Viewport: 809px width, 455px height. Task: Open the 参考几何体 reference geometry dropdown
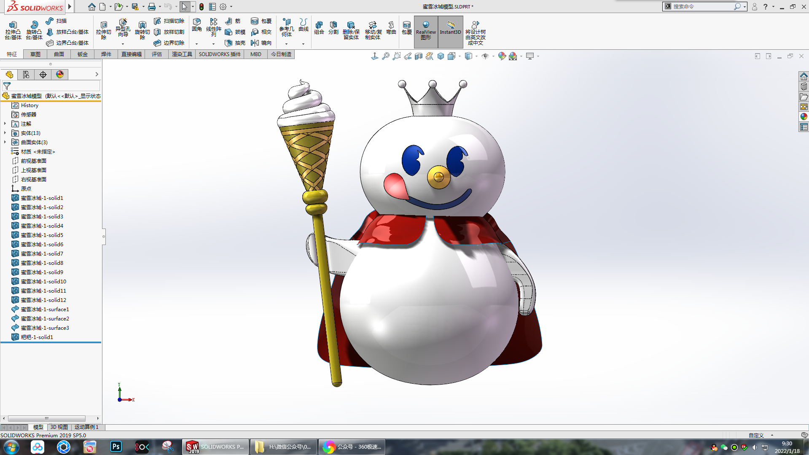tap(286, 44)
